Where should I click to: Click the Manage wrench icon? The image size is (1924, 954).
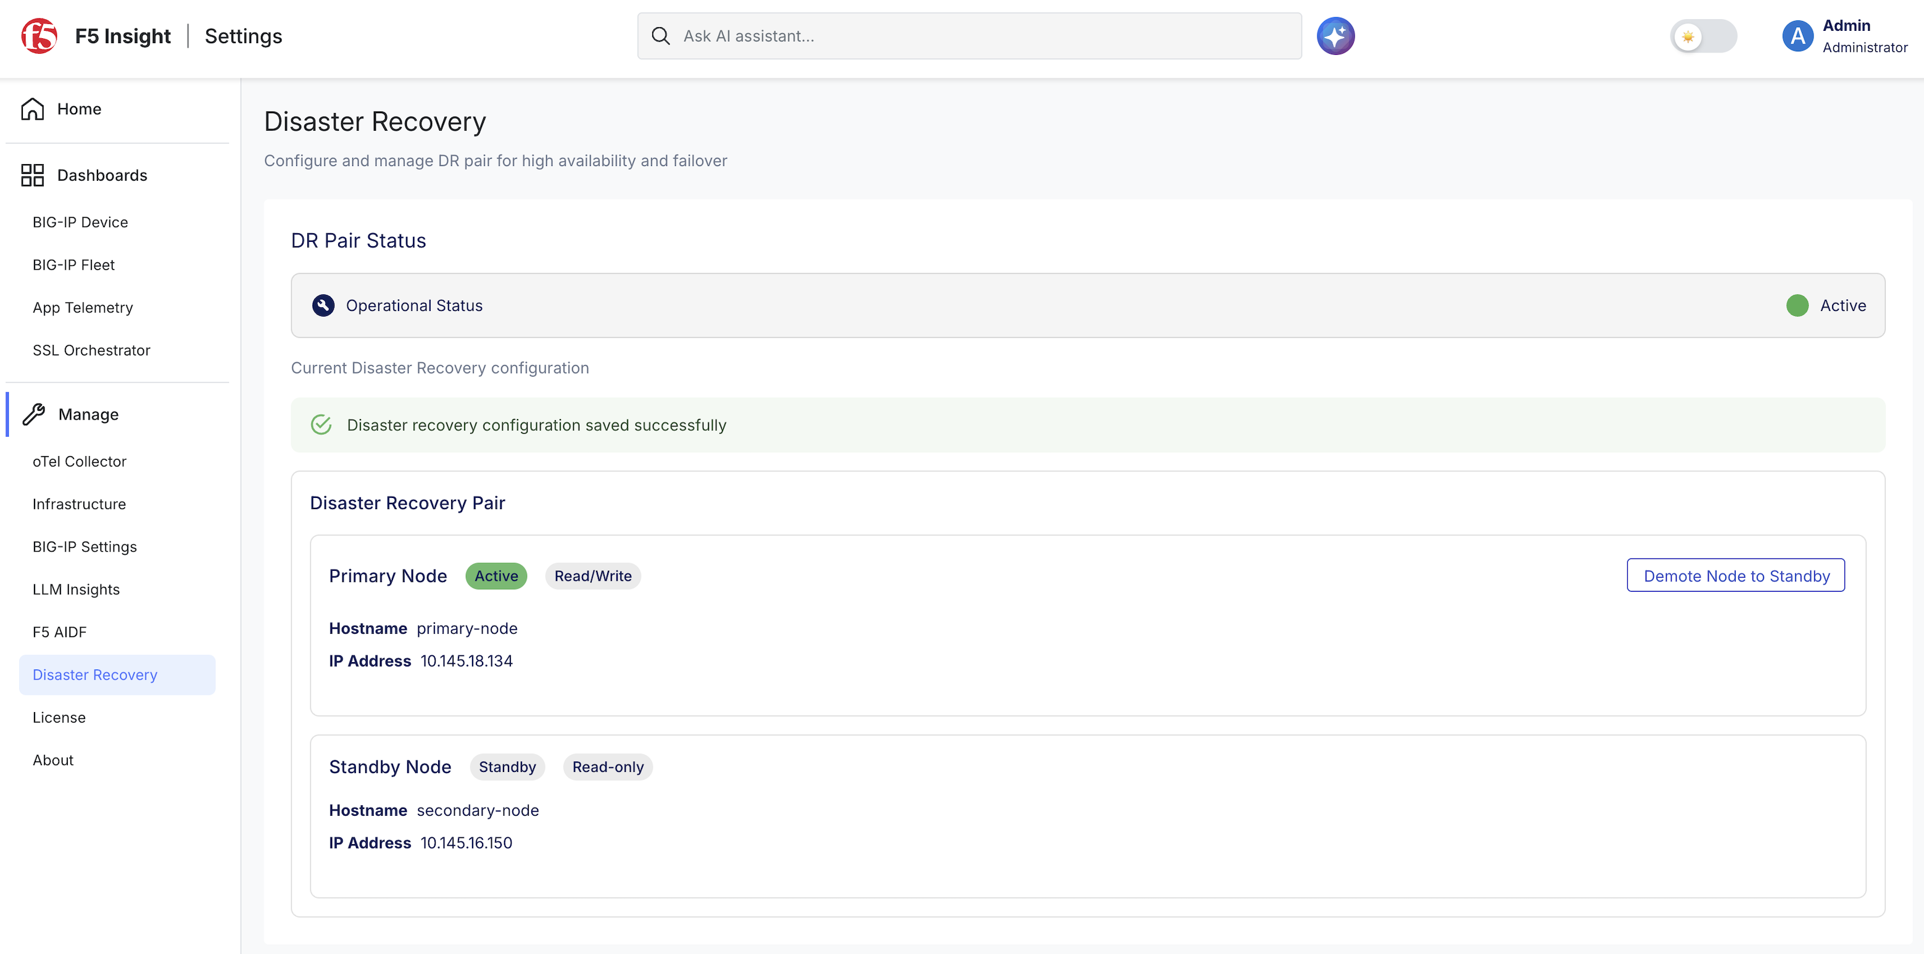[33, 414]
